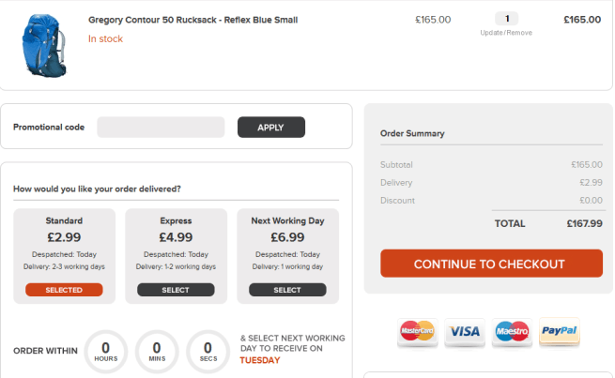Click the MasterCard payment icon
The image size is (615, 378).
[x=417, y=332]
